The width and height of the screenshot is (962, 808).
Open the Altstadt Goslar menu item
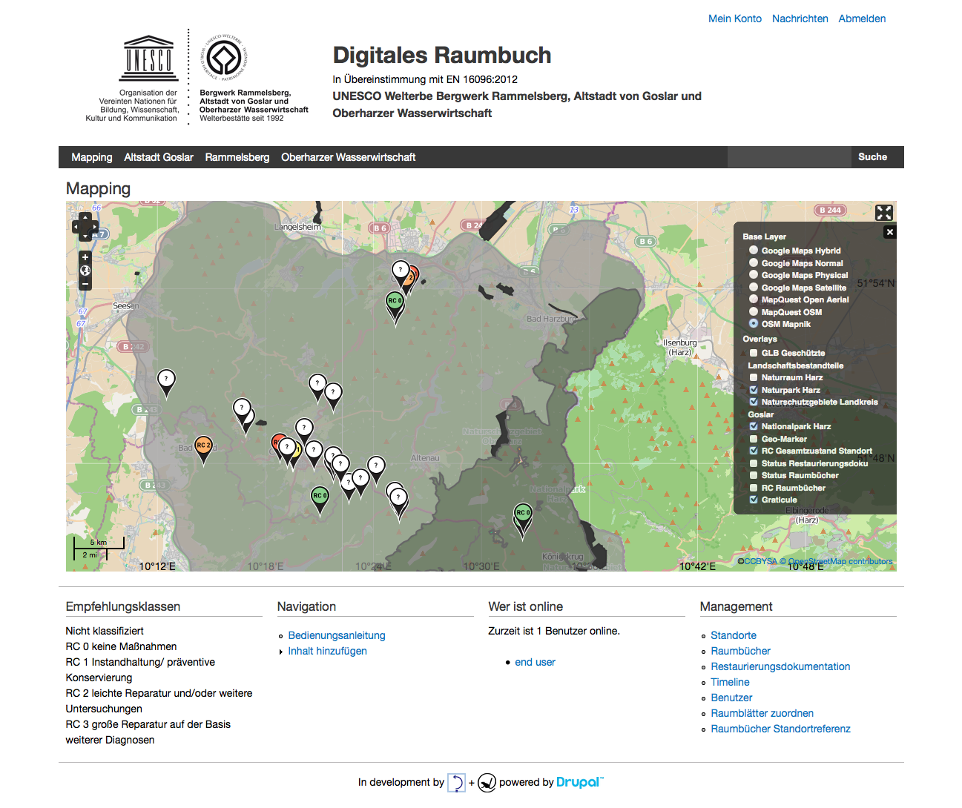point(159,157)
